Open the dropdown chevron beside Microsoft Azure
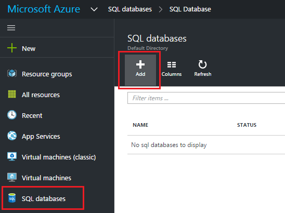285x213 pixels. pos(94,9)
